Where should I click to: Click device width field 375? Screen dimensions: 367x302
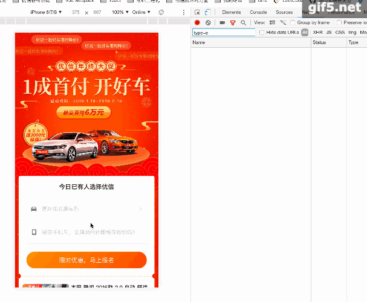pos(76,12)
